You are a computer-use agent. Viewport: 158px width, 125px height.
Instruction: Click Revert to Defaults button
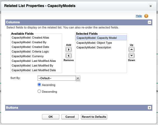tap(94, 117)
